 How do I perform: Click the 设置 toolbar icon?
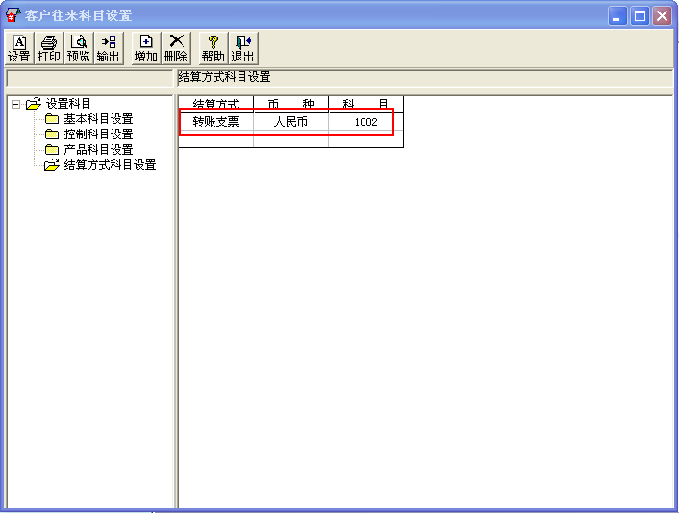pyautogui.click(x=19, y=48)
